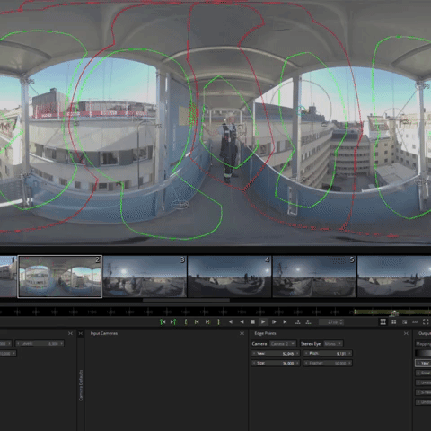The image size is (431, 431).
Task: Click the Focal field in the Output panel
Action: [423, 373]
